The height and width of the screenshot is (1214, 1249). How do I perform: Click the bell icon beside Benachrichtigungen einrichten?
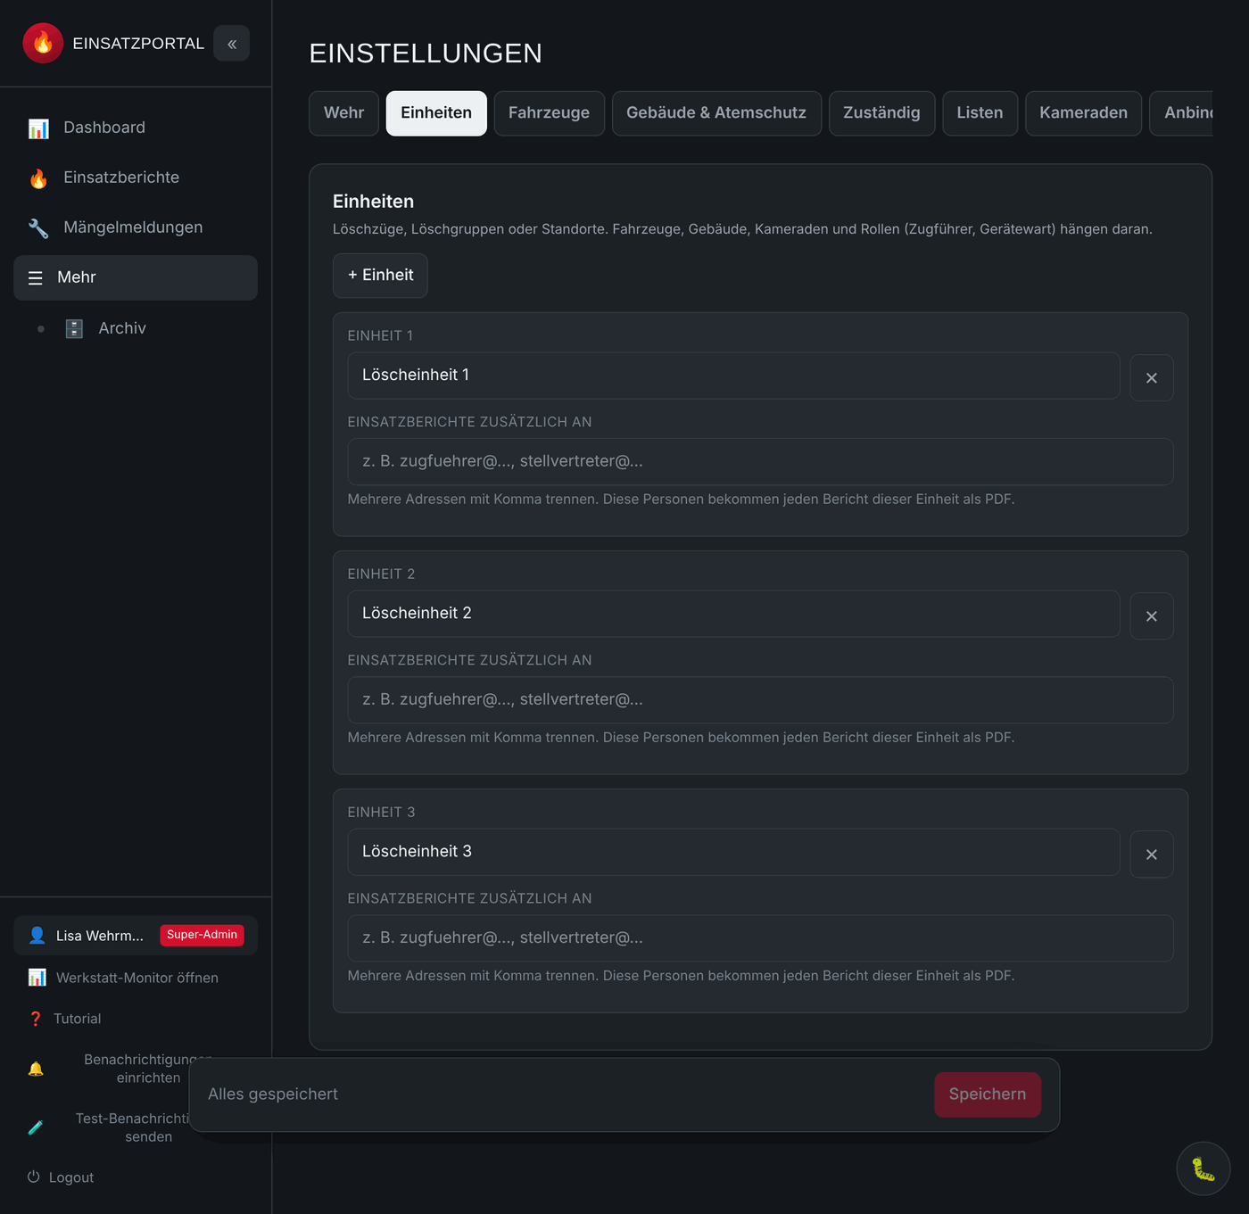tap(36, 1069)
